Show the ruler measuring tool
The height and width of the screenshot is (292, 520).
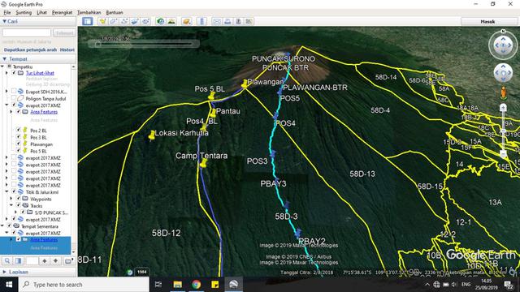tap(201, 21)
